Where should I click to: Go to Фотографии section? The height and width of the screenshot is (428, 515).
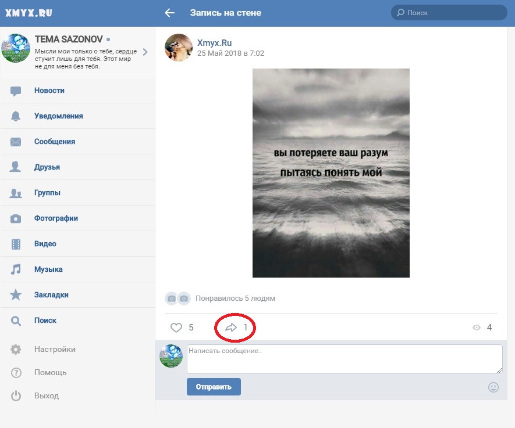(56, 218)
